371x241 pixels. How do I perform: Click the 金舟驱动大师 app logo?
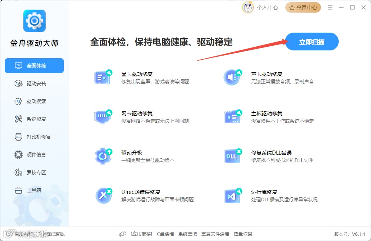click(x=34, y=21)
